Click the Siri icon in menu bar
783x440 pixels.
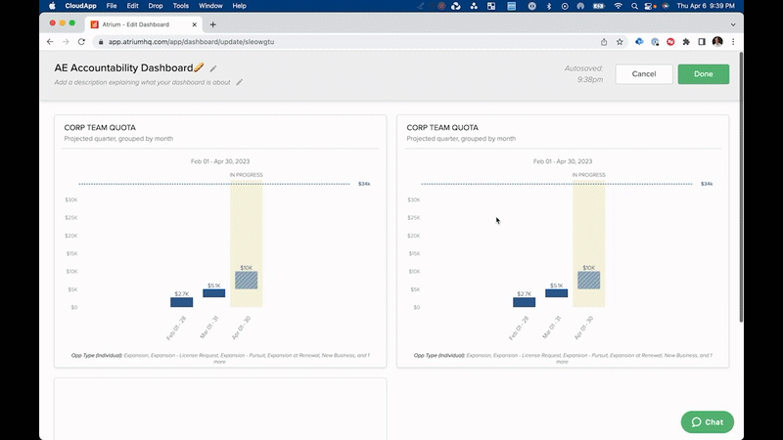click(666, 6)
